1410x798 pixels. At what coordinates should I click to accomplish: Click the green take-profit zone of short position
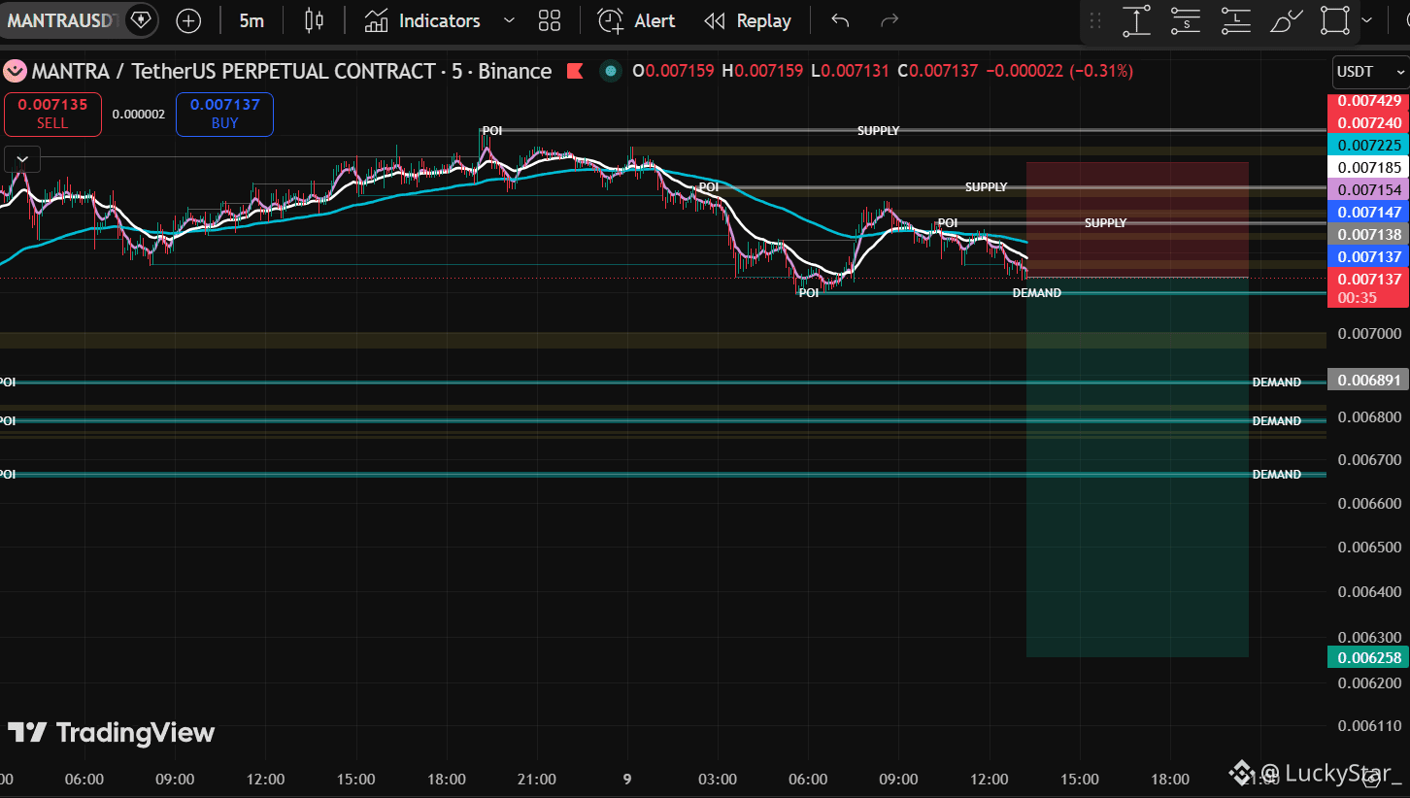pyautogui.click(x=1137, y=467)
